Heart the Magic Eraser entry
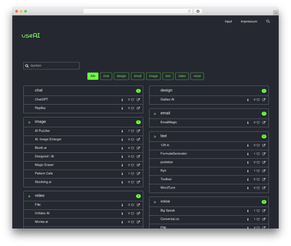 133,165
